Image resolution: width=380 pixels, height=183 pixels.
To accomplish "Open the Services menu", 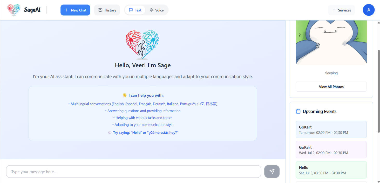I will coord(342,10).
